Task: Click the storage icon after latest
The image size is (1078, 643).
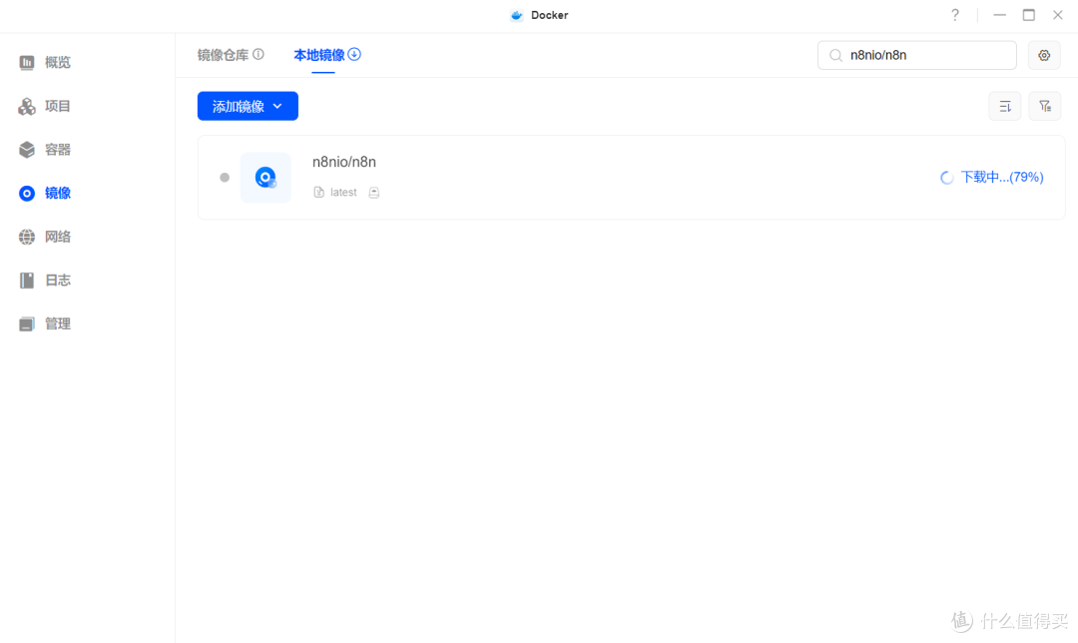Action: click(x=374, y=193)
